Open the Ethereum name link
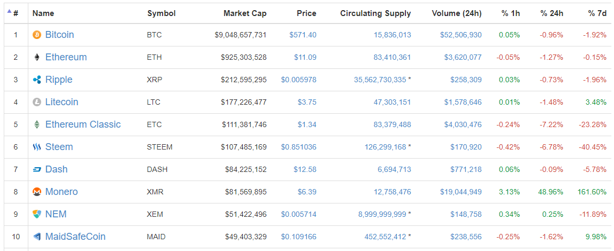 66,57
